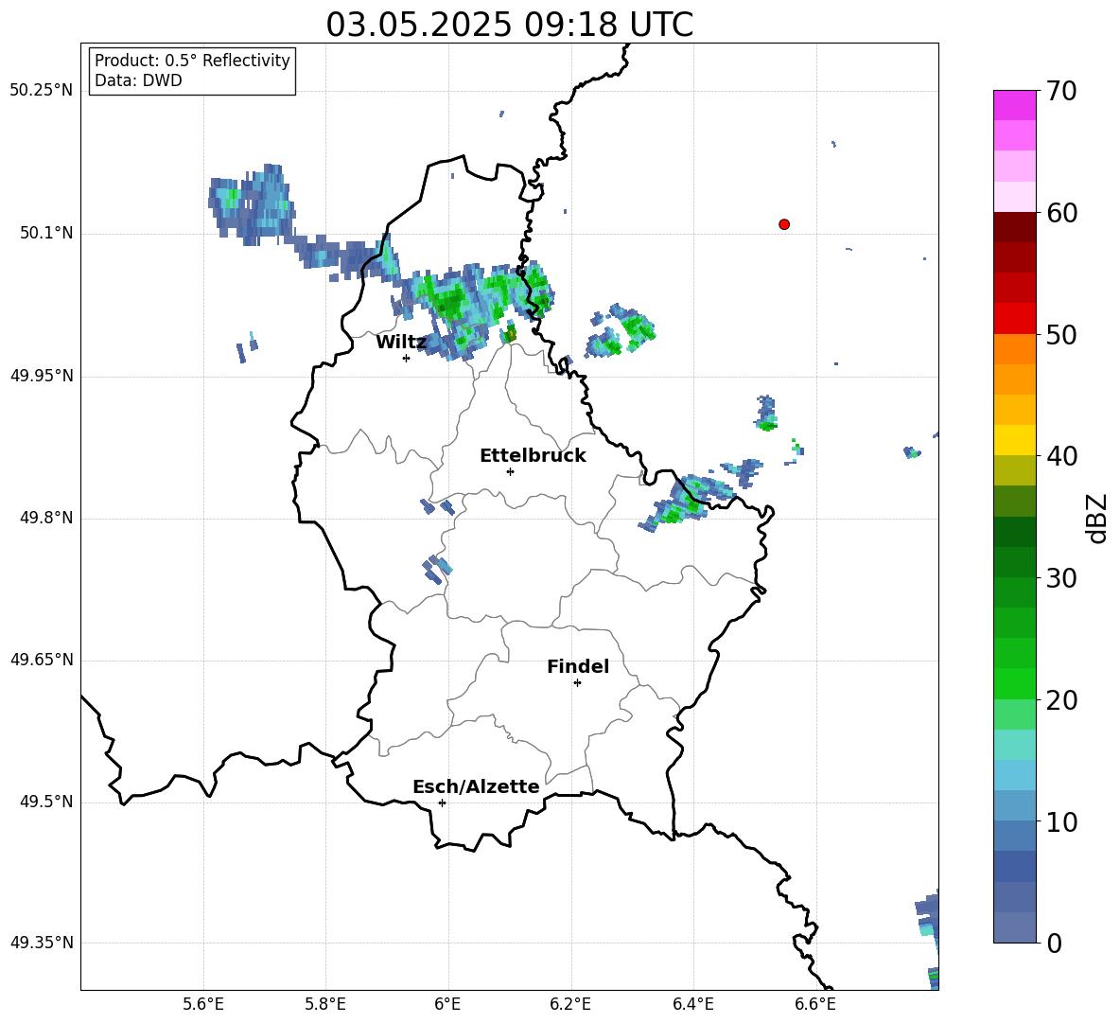Click the magenta band at colorbar top
Viewport: 1120px width, 1023px height.
[x=1014, y=105]
